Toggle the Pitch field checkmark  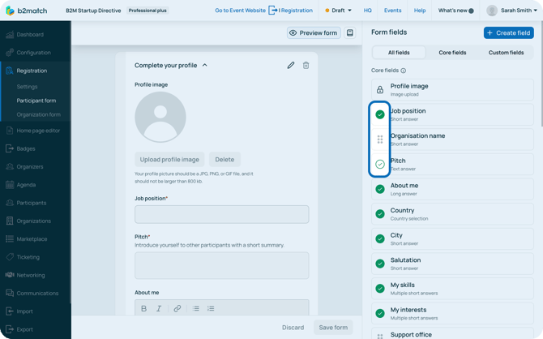click(380, 164)
